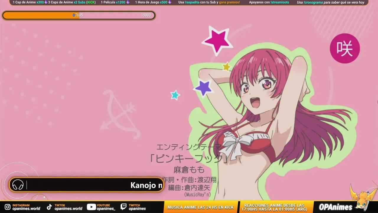Image resolution: width=378 pixels, height=213 pixels.
Task: Click the 編曲:倉内達矢 credit
Action: tap(189, 188)
